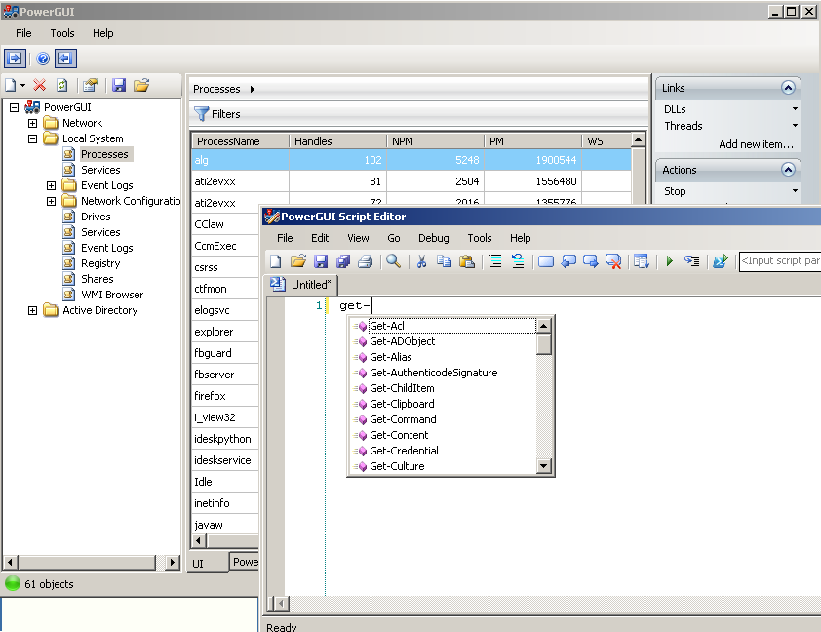Click the magnifier Find icon in Script Editor
The height and width of the screenshot is (632, 821).
(x=393, y=260)
